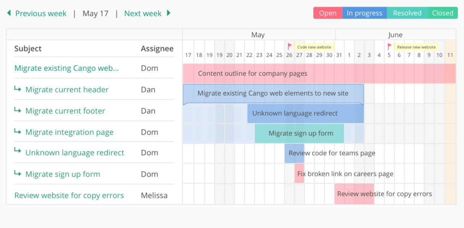
Task: Select the Release new website milestone label
Action: tap(416, 47)
